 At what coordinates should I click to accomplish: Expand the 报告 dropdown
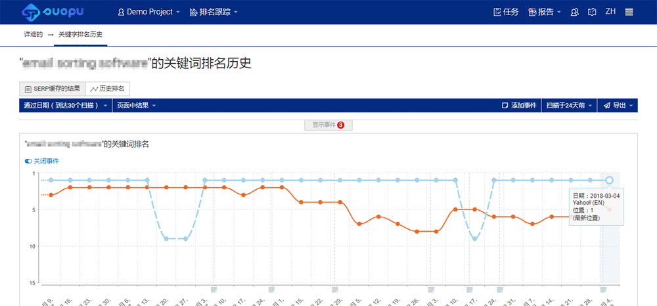(x=545, y=12)
